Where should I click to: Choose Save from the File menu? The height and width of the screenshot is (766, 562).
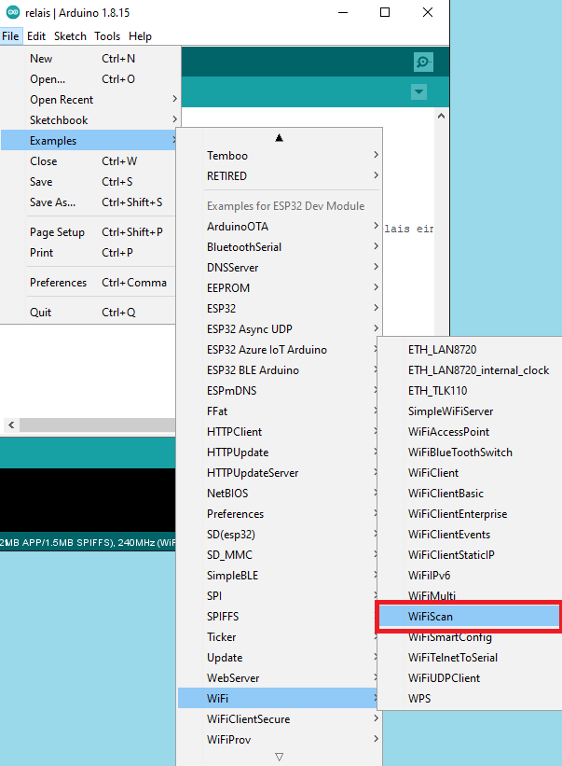click(89, 182)
